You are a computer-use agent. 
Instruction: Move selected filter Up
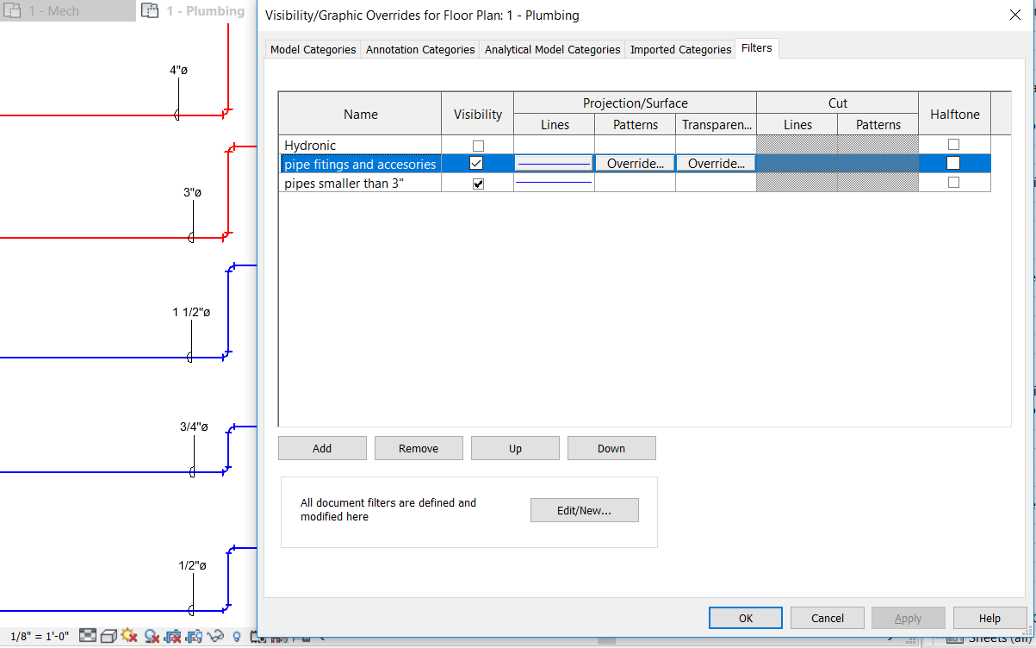[x=515, y=448]
